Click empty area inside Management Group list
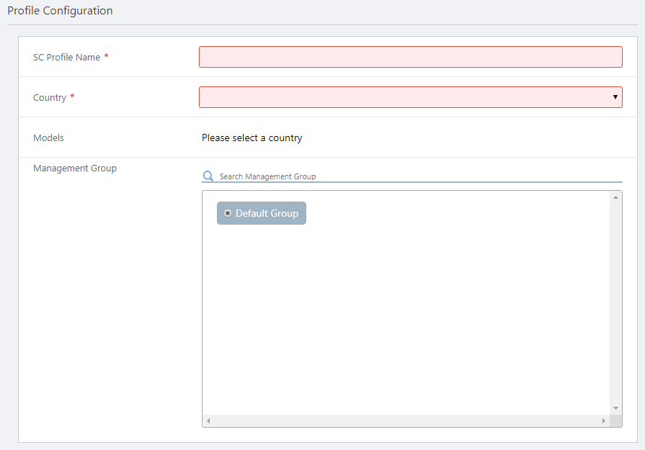This screenshot has width=645, height=450. [404, 317]
